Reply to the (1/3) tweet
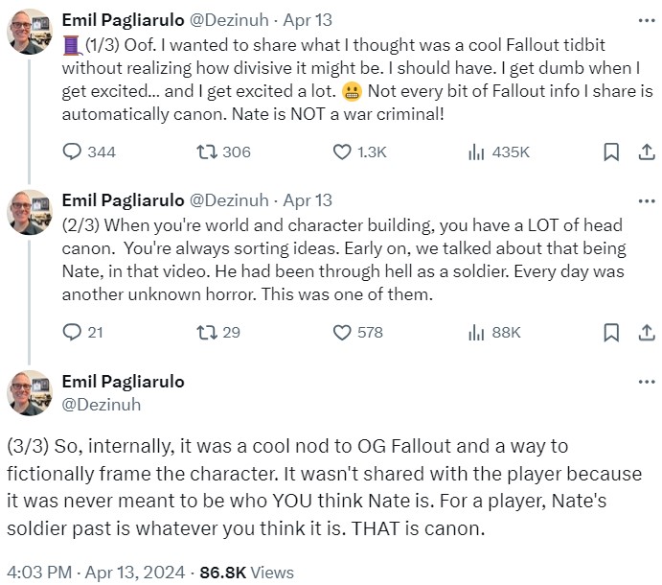The image size is (662, 585). click(73, 152)
